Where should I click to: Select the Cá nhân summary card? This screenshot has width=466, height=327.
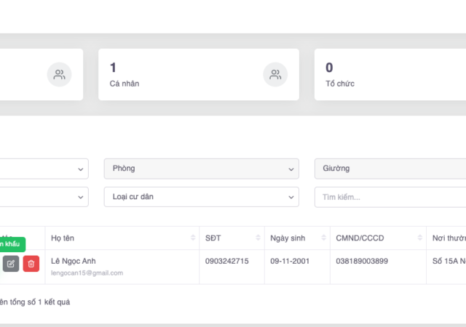198,74
